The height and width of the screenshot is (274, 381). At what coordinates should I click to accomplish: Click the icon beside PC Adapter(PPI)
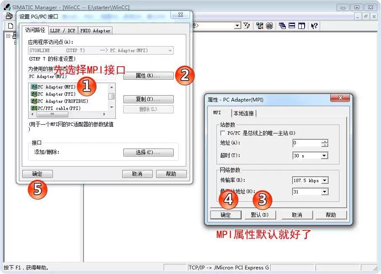[34, 94]
